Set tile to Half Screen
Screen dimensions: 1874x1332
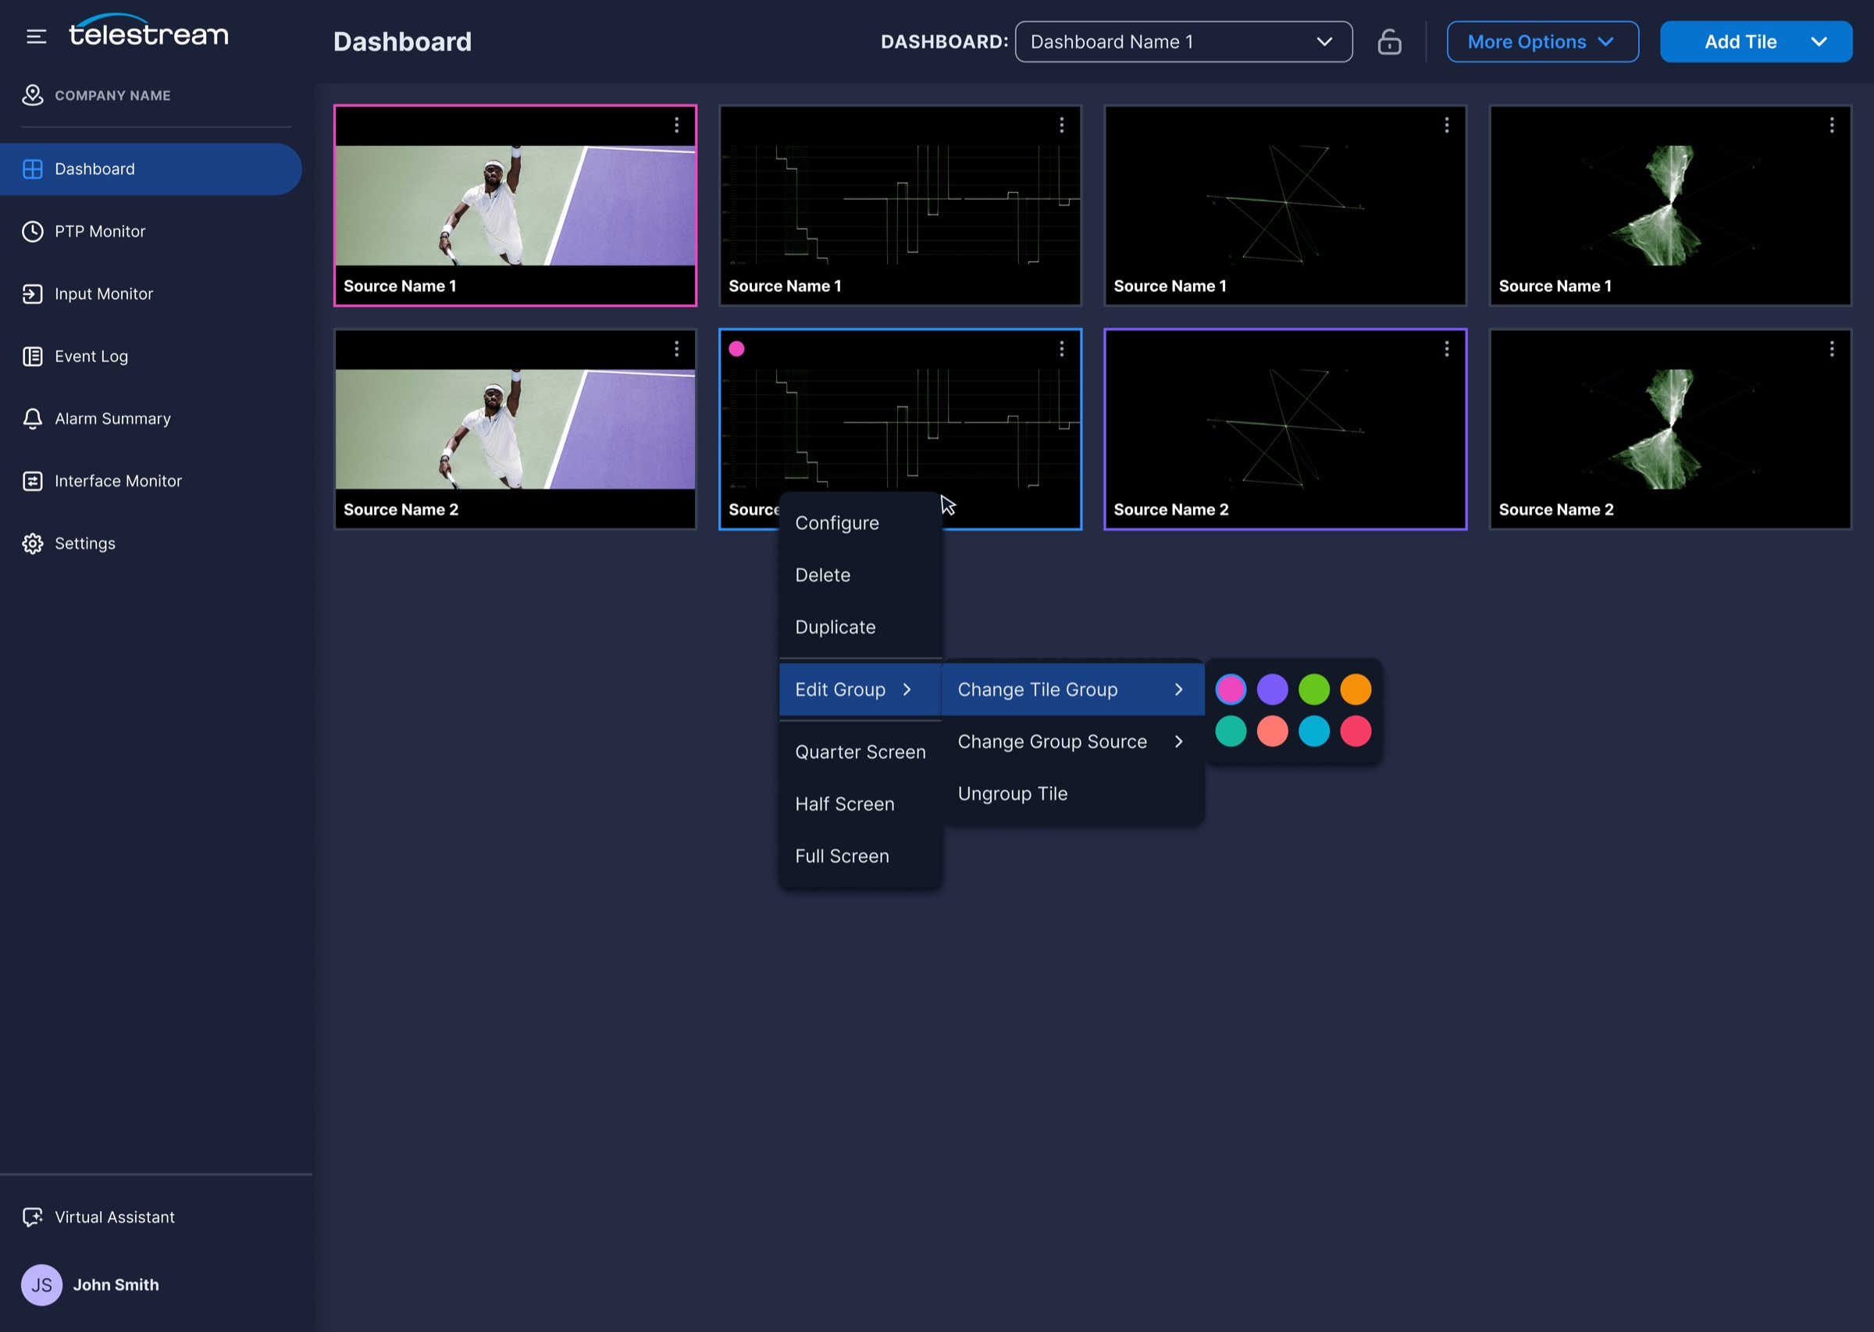(860, 803)
